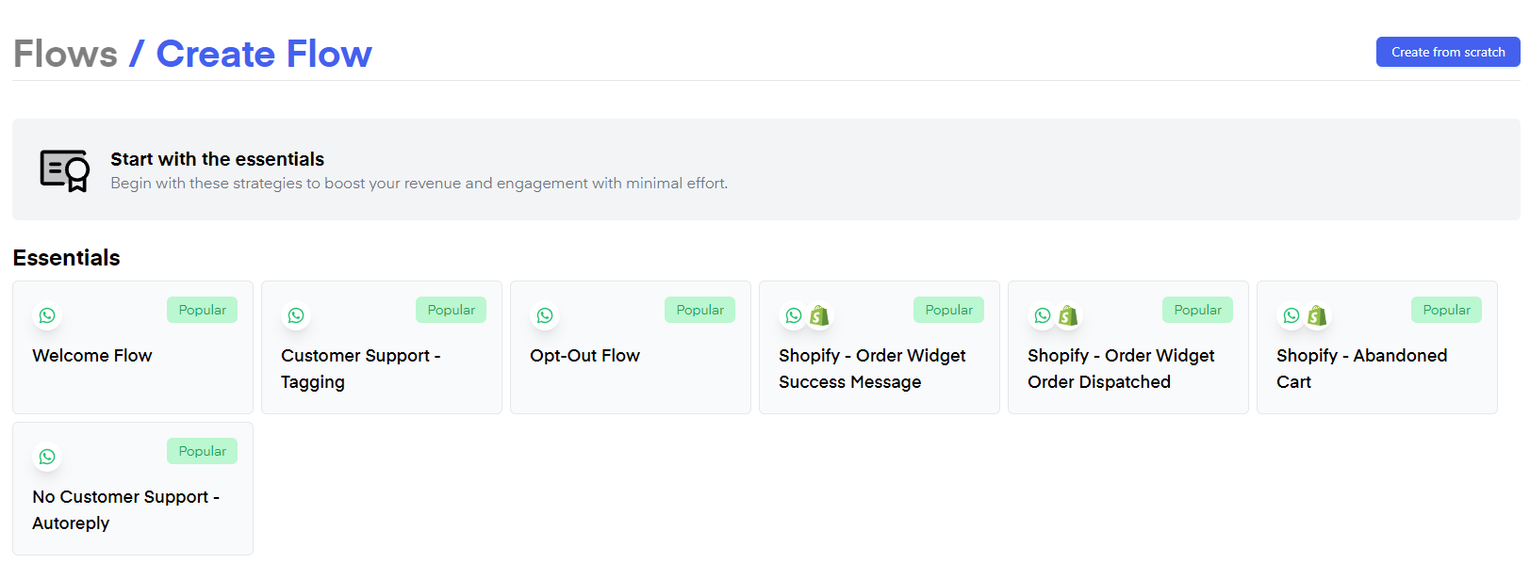
Task: Open Shopify - Abandoned Cart template title
Action: click(x=1360, y=368)
